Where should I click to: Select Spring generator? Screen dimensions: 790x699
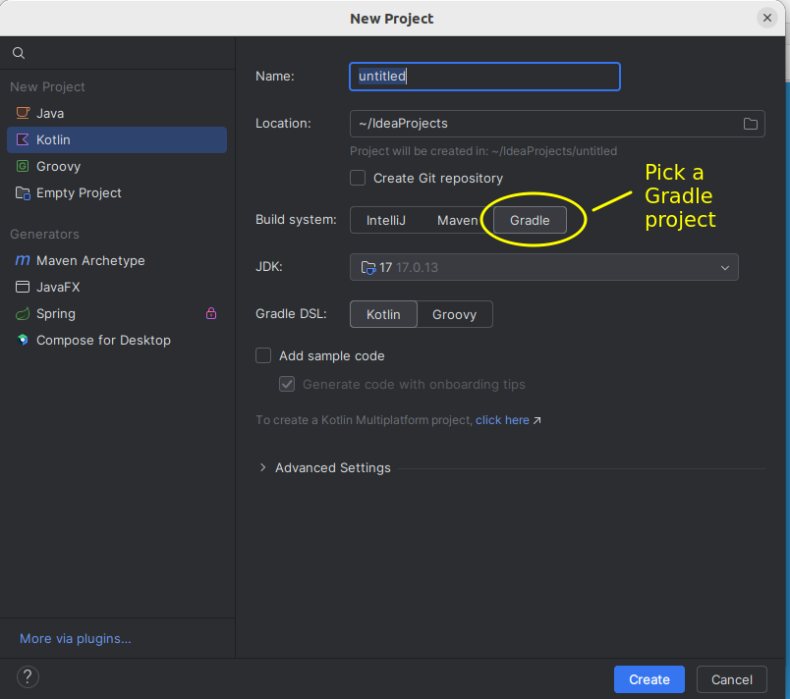(x=117, y=314)
